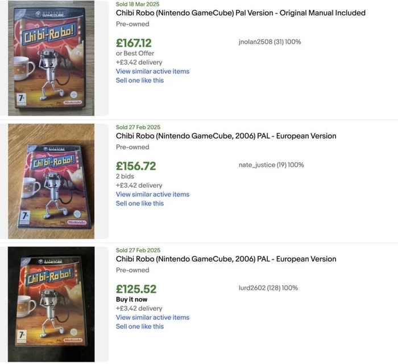Click "Sell one like this" under £125.52 listing
398x364 pixels.
tap(140, 326)
